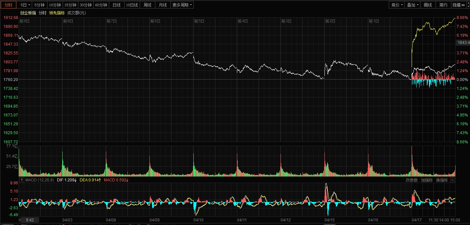Image resolution: width=470 pixels, height=225 pixels.
Task: Click the 77.1亿 volume axis label
Action: 12,146
